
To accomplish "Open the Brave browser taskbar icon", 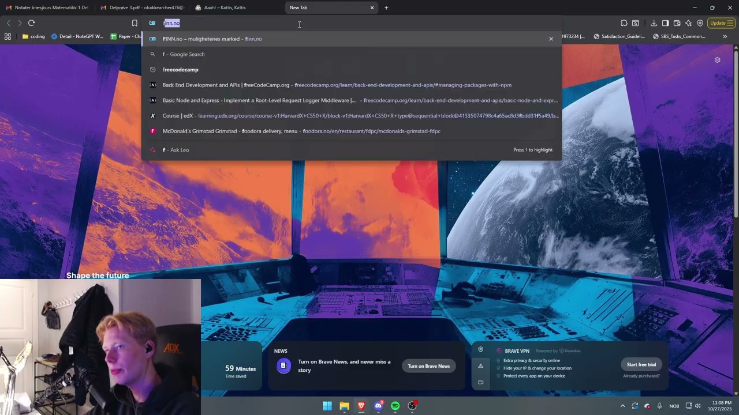I will pyautogui.click(x=361, y=406).
